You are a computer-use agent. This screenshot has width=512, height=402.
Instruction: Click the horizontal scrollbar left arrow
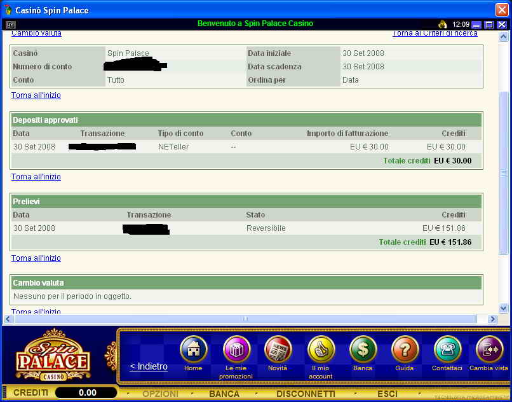(x=8, y=319)
